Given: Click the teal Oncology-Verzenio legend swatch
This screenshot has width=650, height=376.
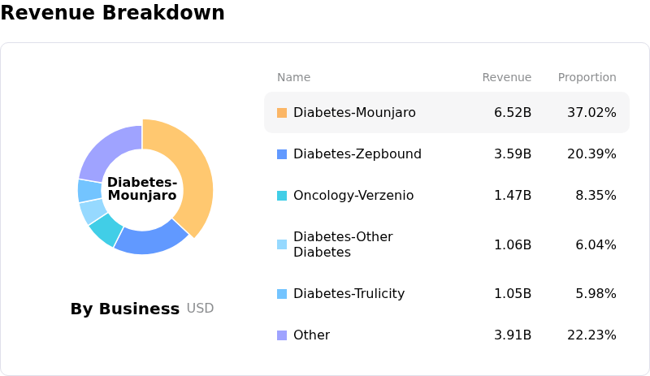Looking at the screenshot, I should [282, 196].
